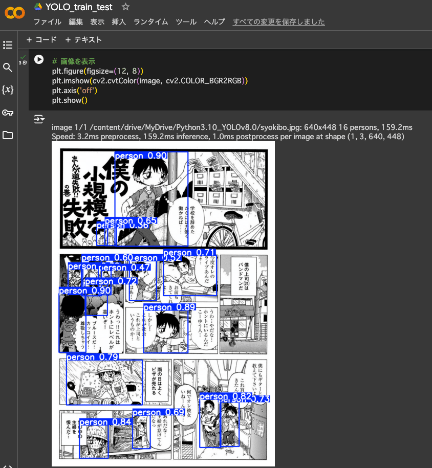The image size is (432, 468).
Task: Click the plt.show() code line
Action: (70, 100)
